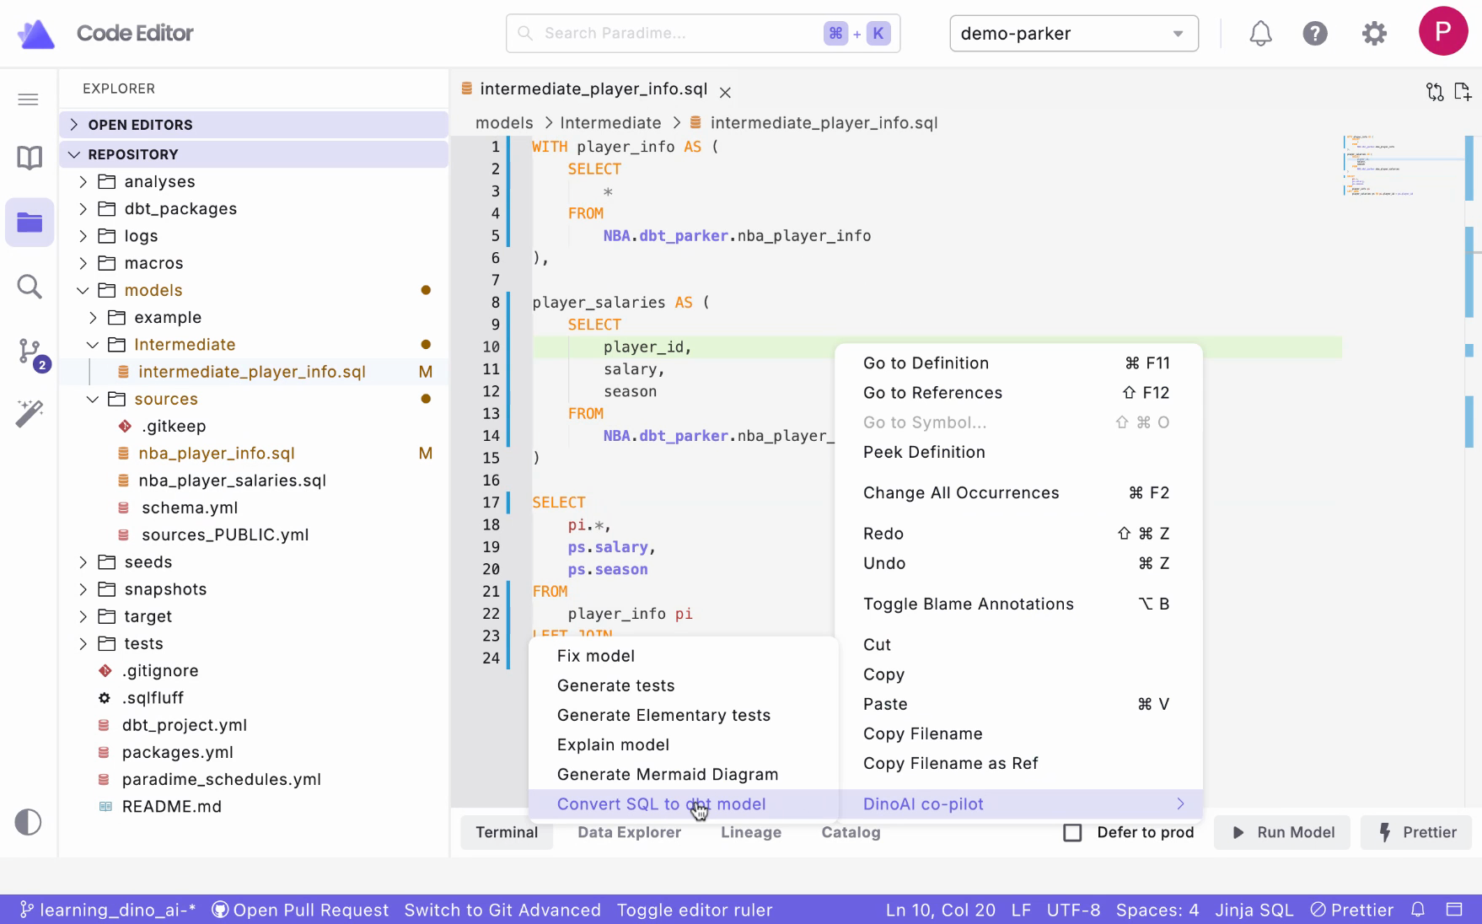Click the learning_dino_ai git branch indicator
The height and width of the screenshot is (924, 1482).
click(108, 910)
